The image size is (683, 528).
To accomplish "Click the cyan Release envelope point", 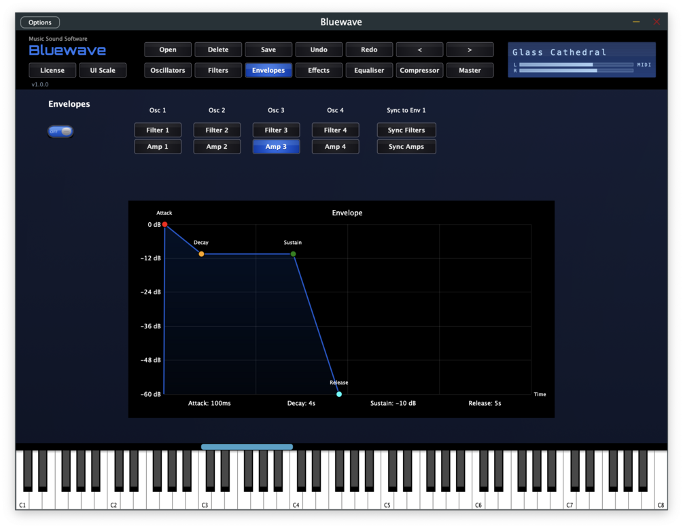I will [339, 394].
